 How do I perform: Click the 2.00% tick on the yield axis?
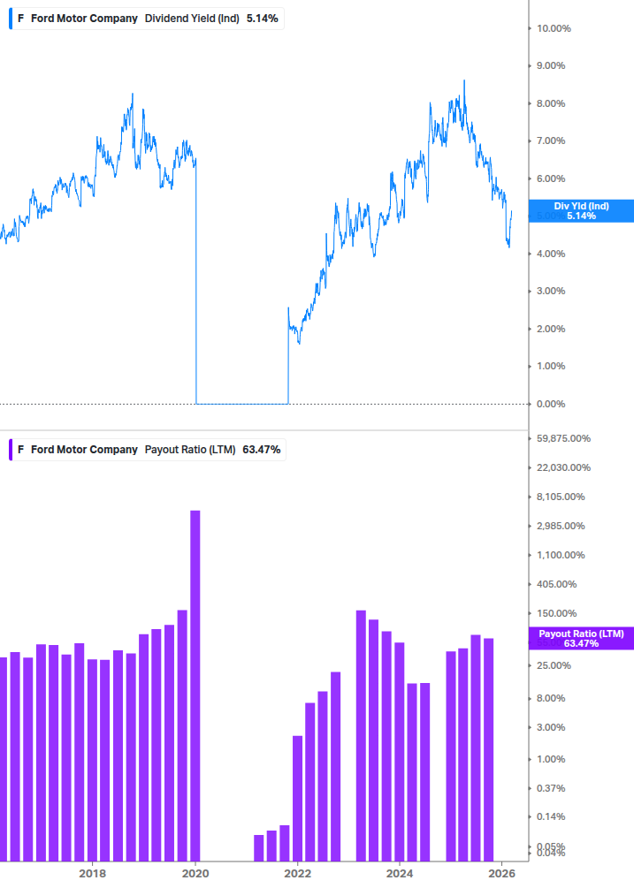pyautogui.click(x=551, y=329)
